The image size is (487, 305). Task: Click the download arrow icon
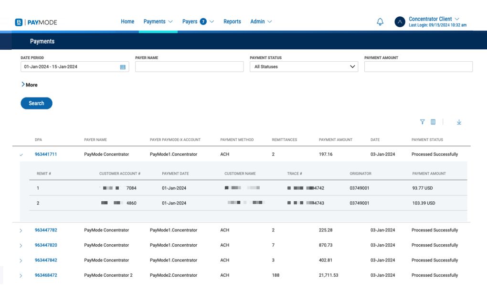click(459, 122)
